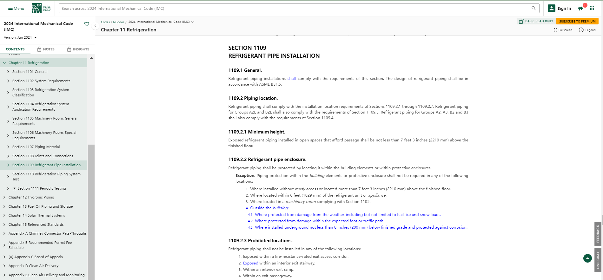Click Subscribe to Premium button

click(577, 21)
